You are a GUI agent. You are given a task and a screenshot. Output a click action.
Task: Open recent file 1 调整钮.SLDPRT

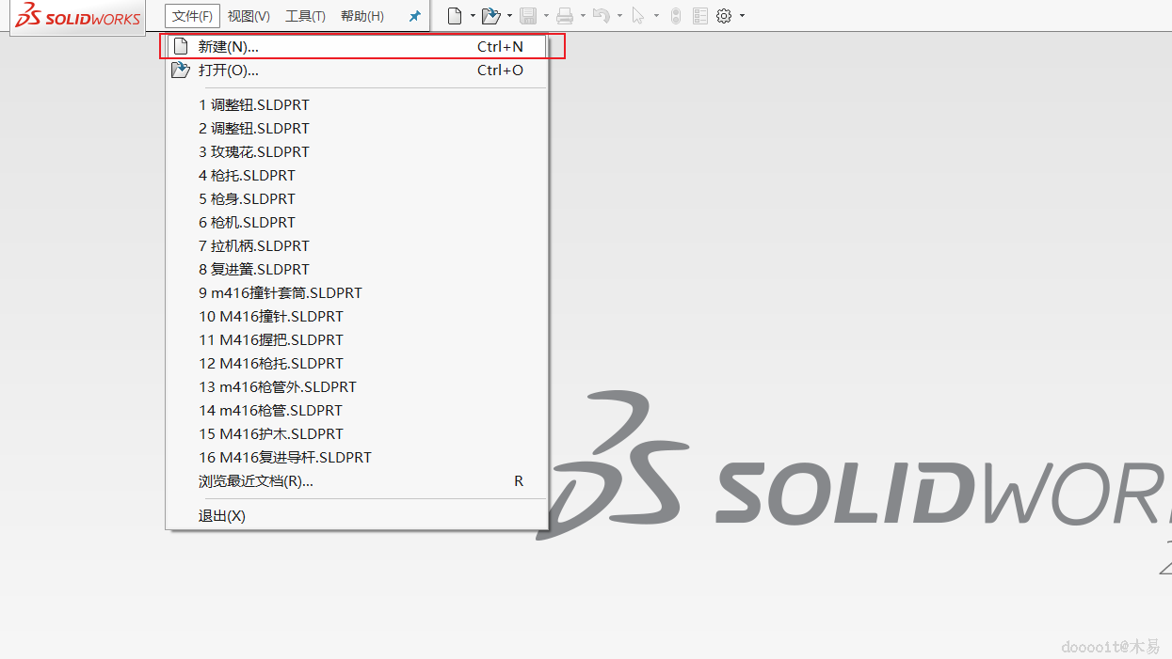coord(357,105)
